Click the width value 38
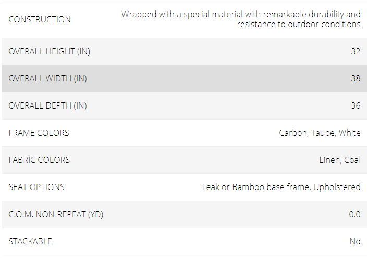368x258 pixels. click(x=355, y=78)
